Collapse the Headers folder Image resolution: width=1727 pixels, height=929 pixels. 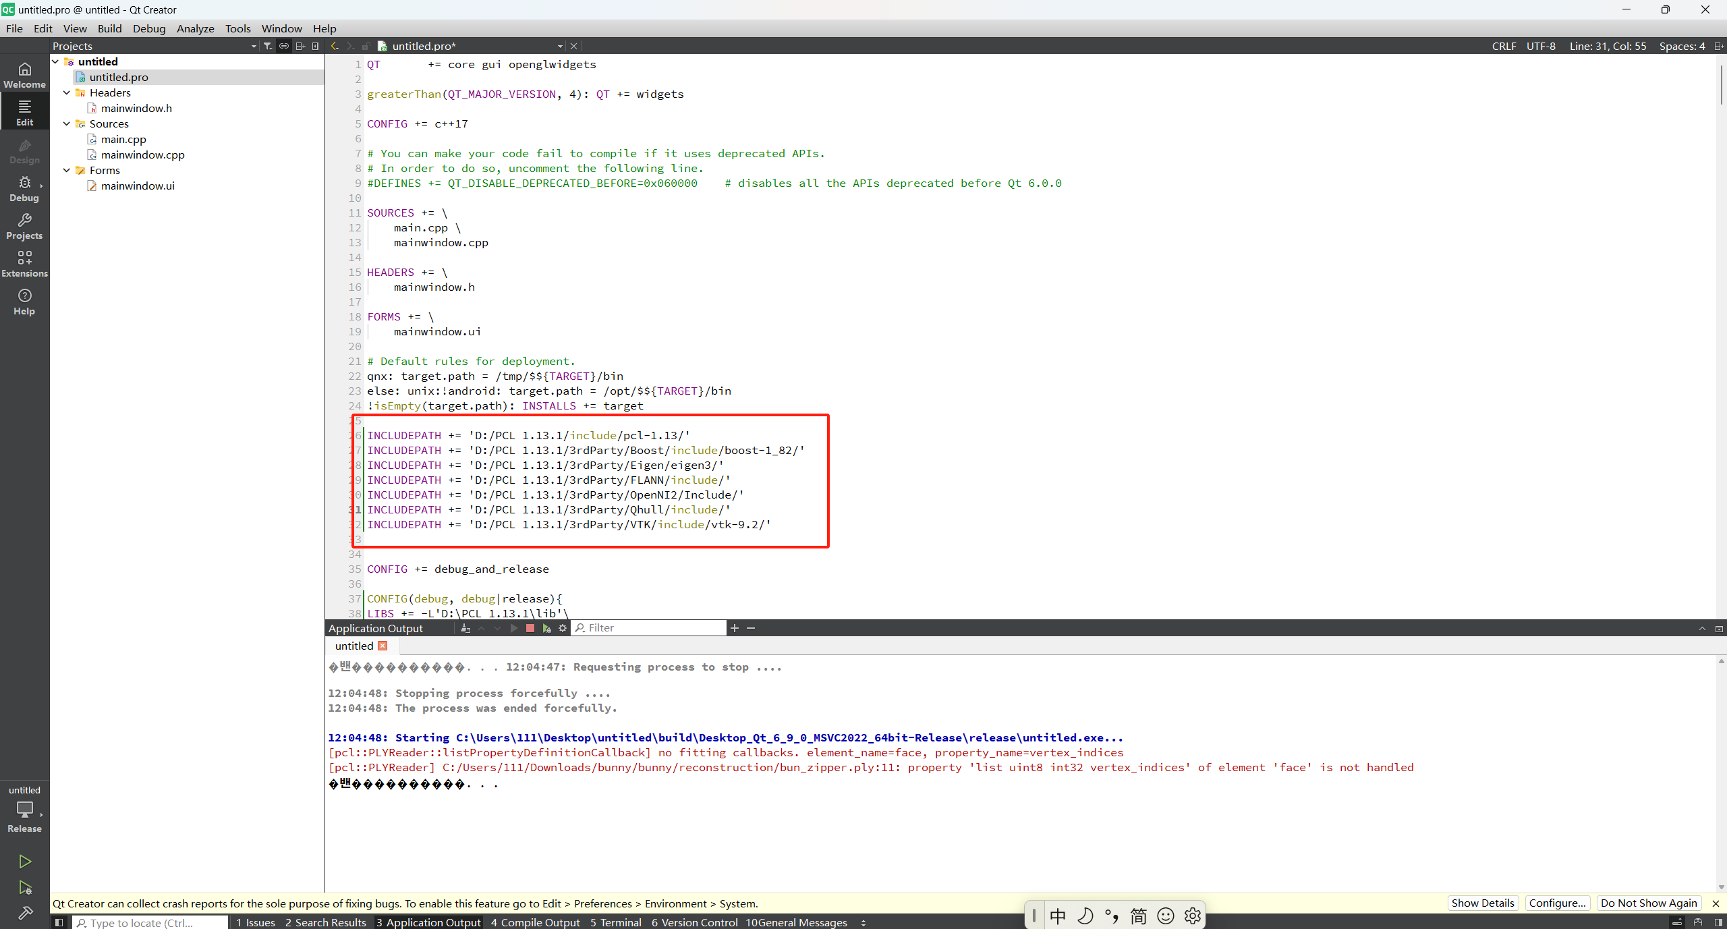click(x=66, y=92)
